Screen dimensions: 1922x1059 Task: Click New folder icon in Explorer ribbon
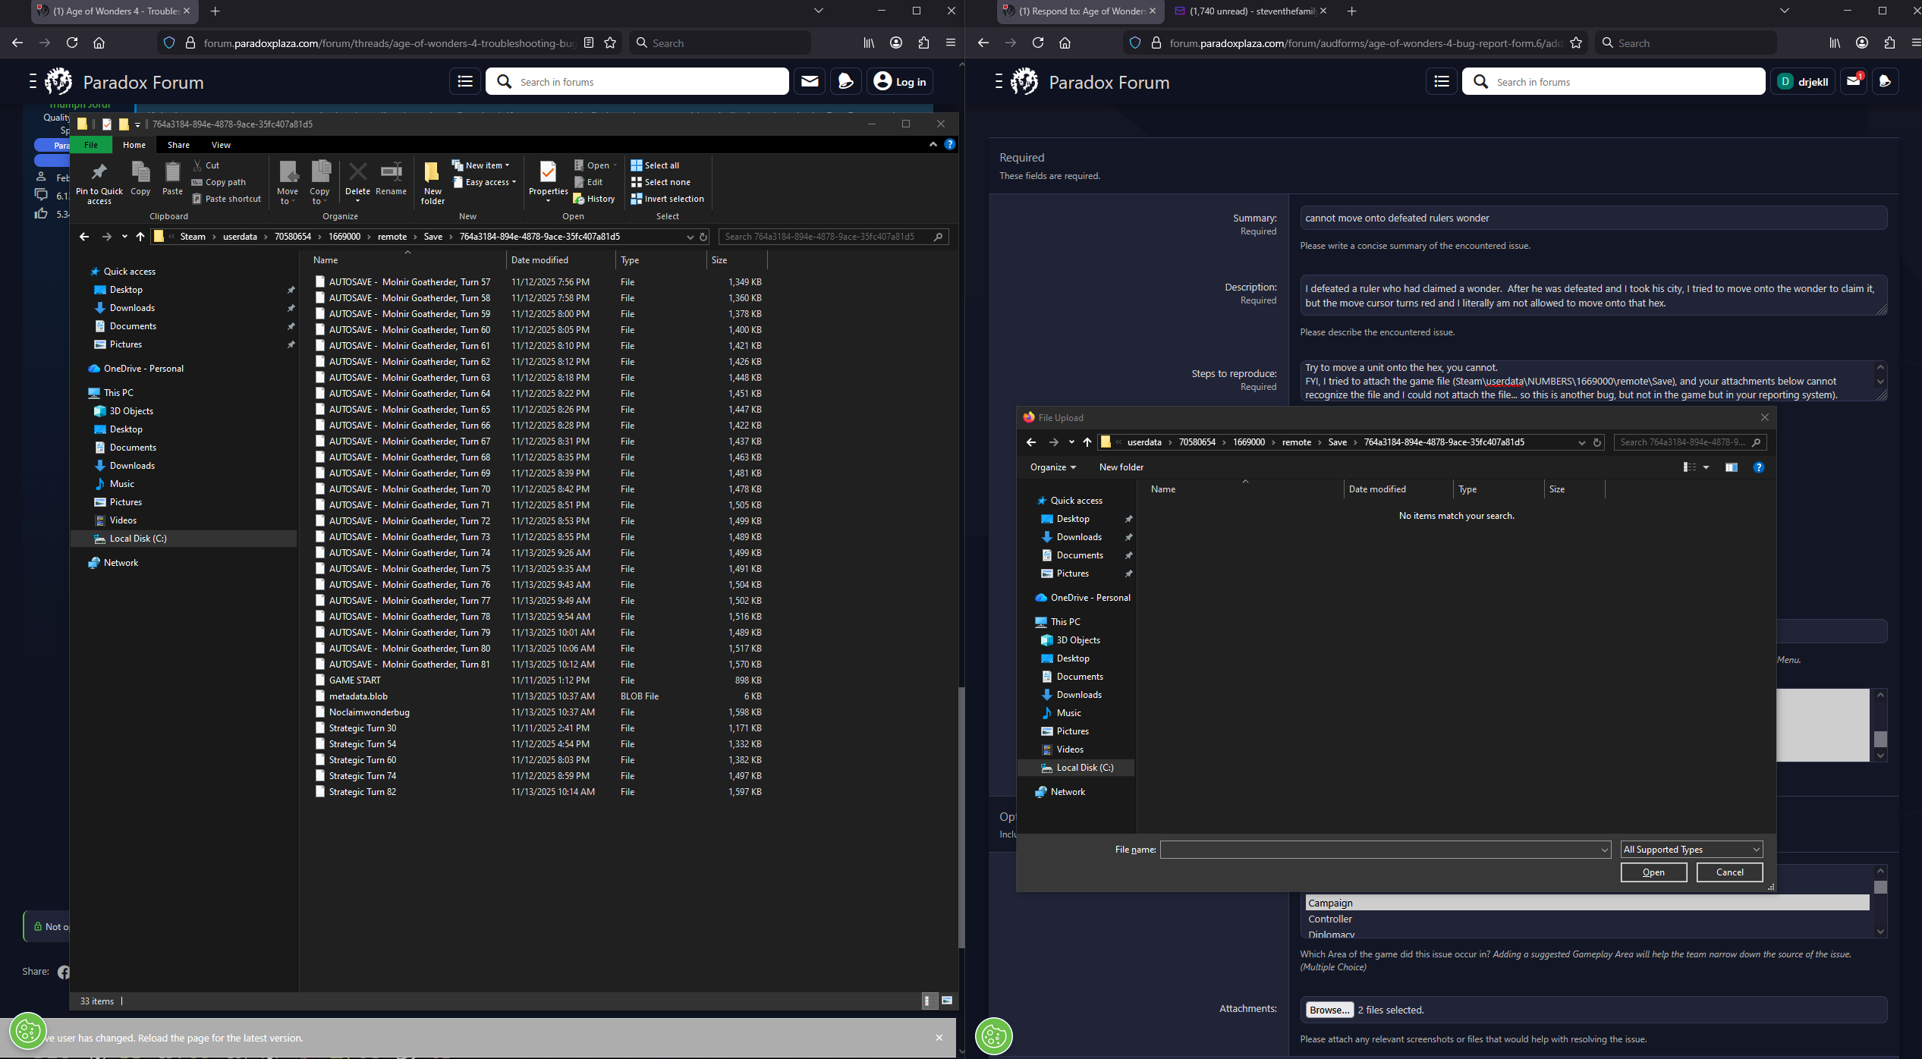click(433, 183)
